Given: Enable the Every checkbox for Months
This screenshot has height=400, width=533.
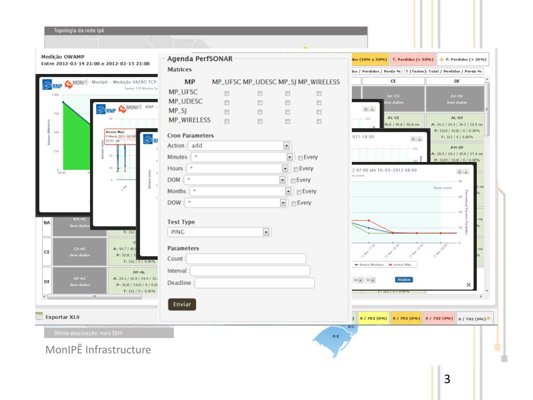Looking at the screenshot, I should pyautogui.click(x=299, y=192).
